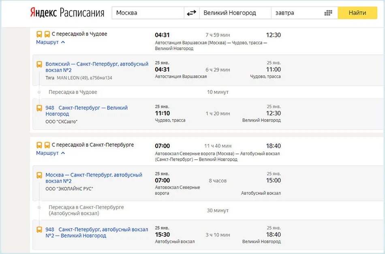Click the duration 6 ч 29 мин
385x254 pixels.
tap(218, 70)
